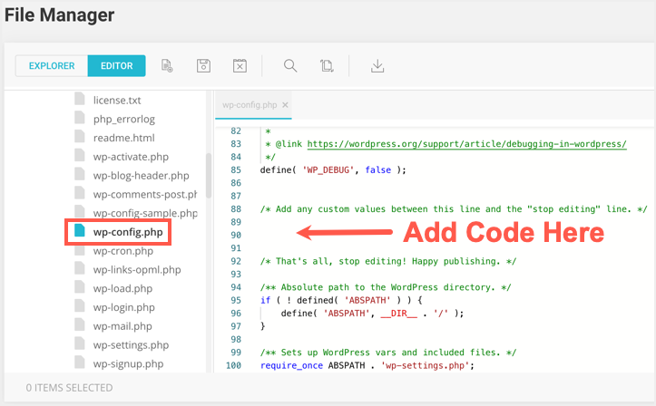
Task: Click the 0 ITEMS SELECTED status text
Action: point(70,388)
